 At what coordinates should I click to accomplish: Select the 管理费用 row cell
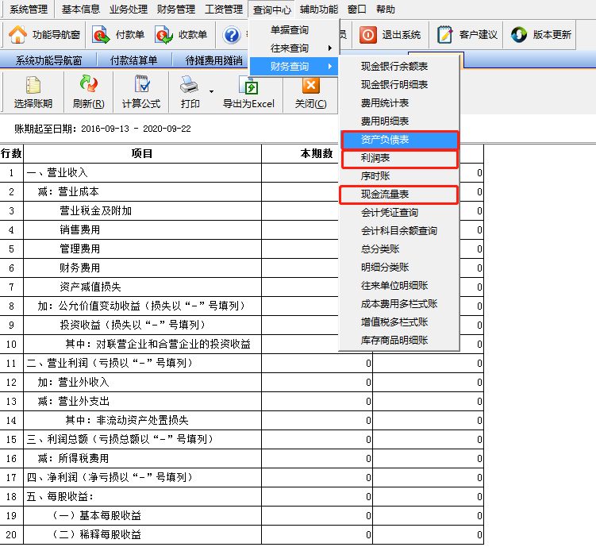tap(142, 249)
